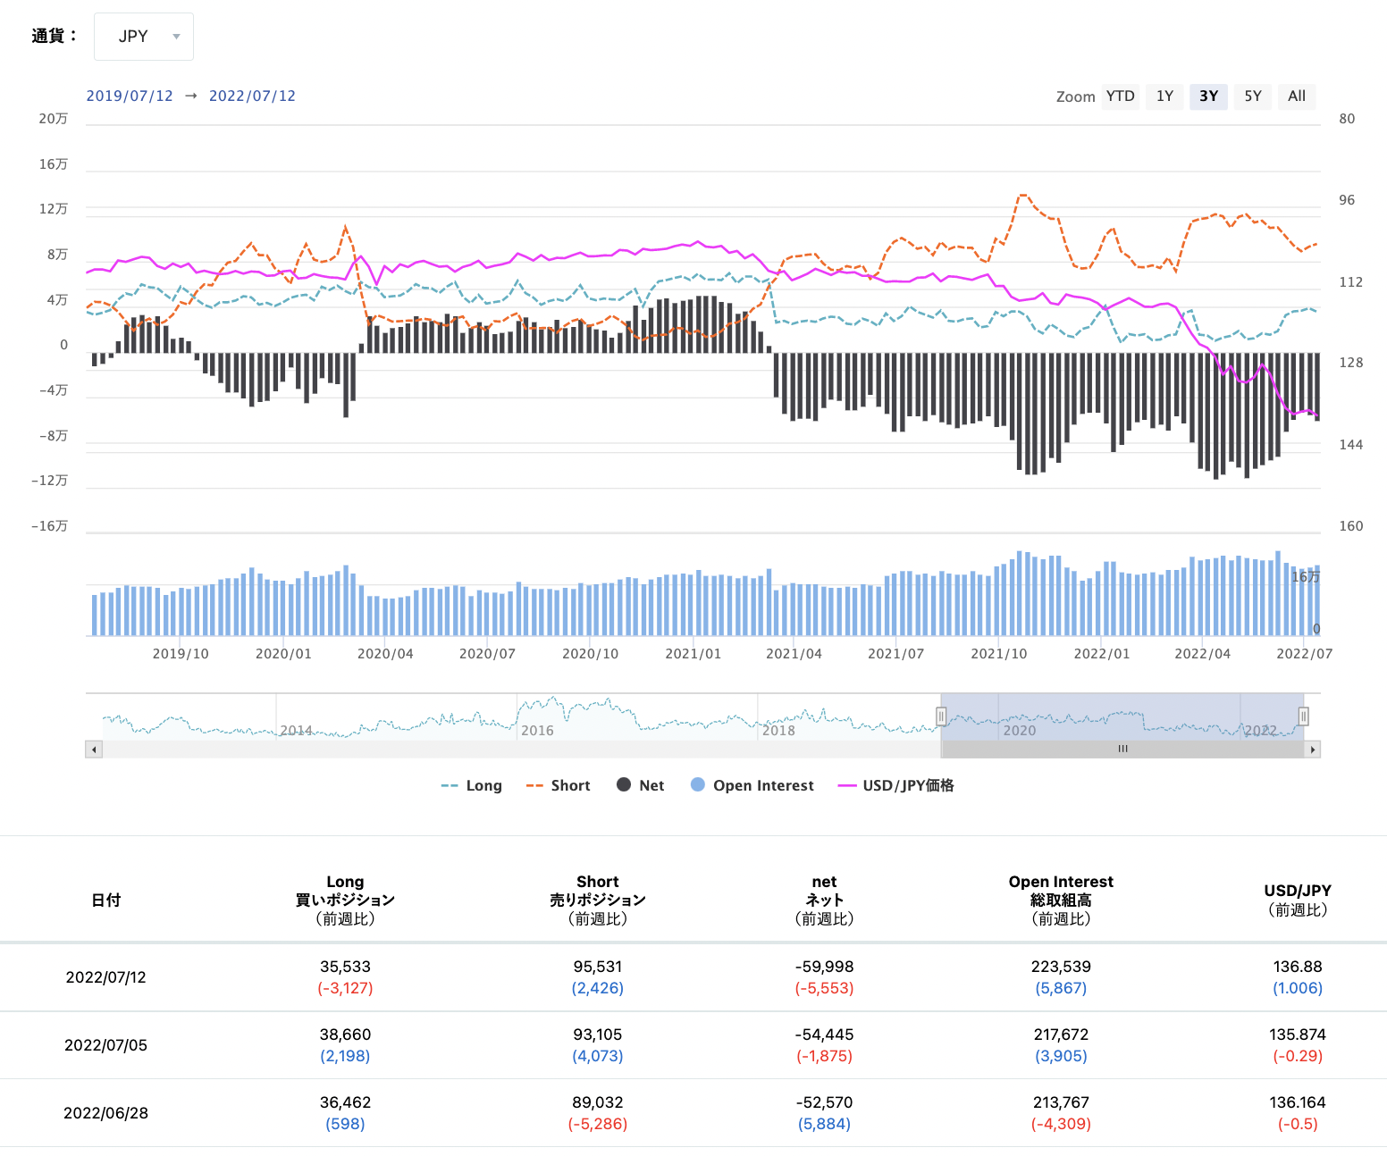Click the Short value 95,531

[598, 967]
